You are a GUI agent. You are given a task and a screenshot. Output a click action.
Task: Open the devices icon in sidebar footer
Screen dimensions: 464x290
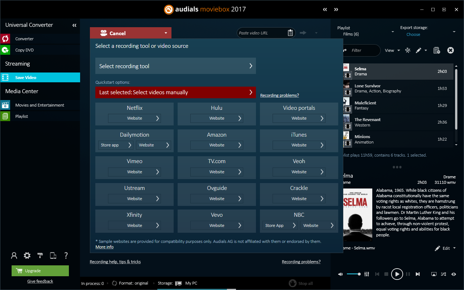coord(53,256)
